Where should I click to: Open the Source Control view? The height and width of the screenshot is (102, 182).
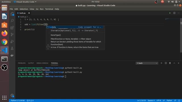(12, 35)
